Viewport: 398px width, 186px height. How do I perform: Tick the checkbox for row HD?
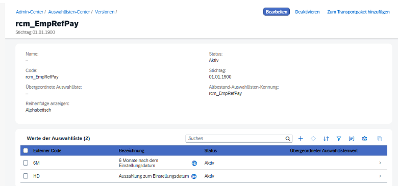click(x=26, y=176)
